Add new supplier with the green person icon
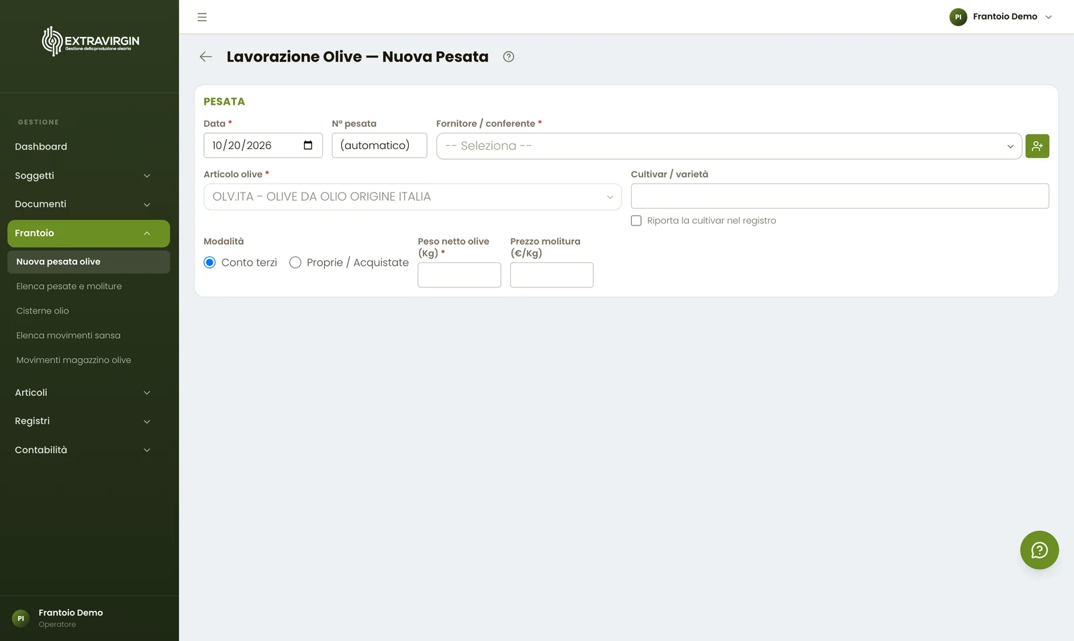 [x=1037, y=146]
